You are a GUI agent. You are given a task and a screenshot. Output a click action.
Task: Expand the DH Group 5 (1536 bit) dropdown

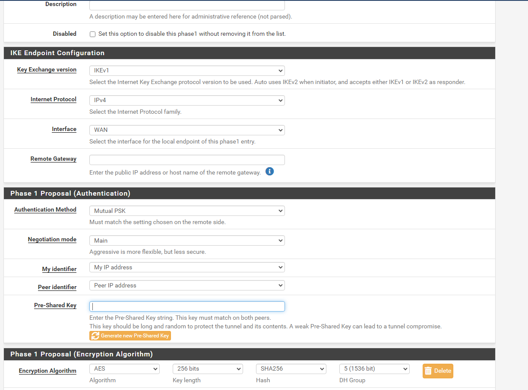pos(374,369)
